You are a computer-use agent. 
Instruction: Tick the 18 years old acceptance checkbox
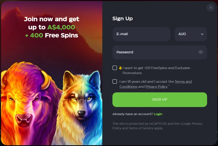point(114,81)
